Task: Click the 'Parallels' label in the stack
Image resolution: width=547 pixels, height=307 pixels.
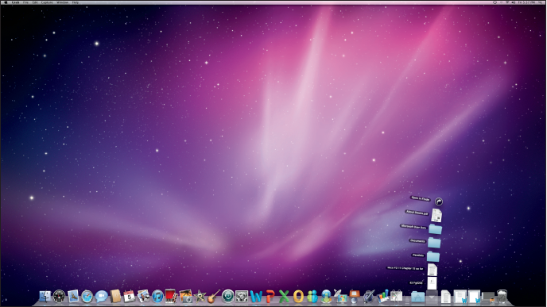Action: 418,255
